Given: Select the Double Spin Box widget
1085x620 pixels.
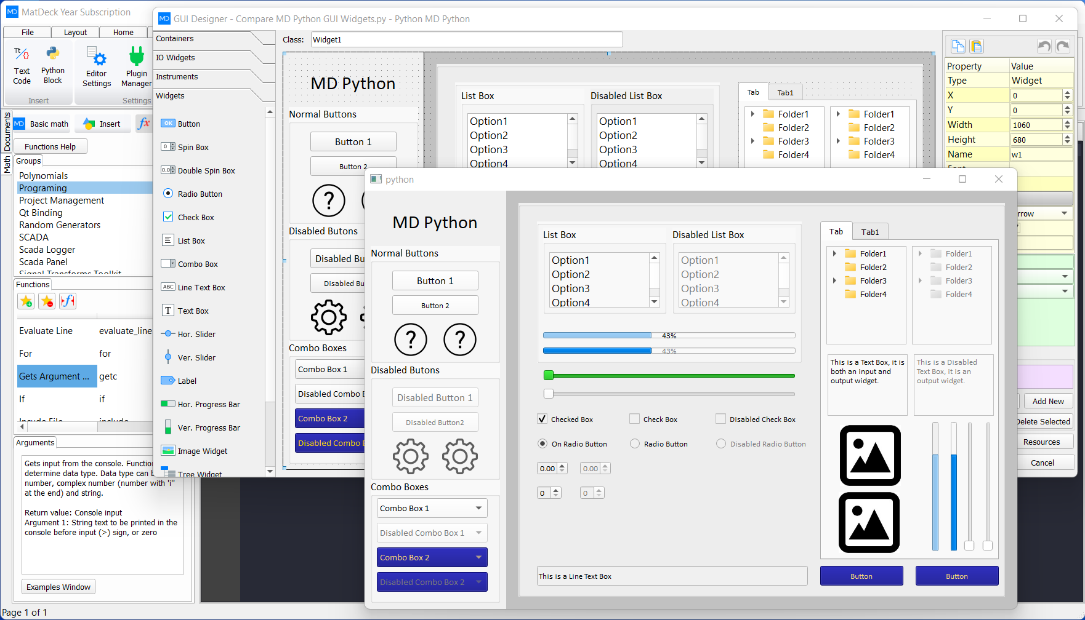Looking at the screenshot, I should point(198,170).
